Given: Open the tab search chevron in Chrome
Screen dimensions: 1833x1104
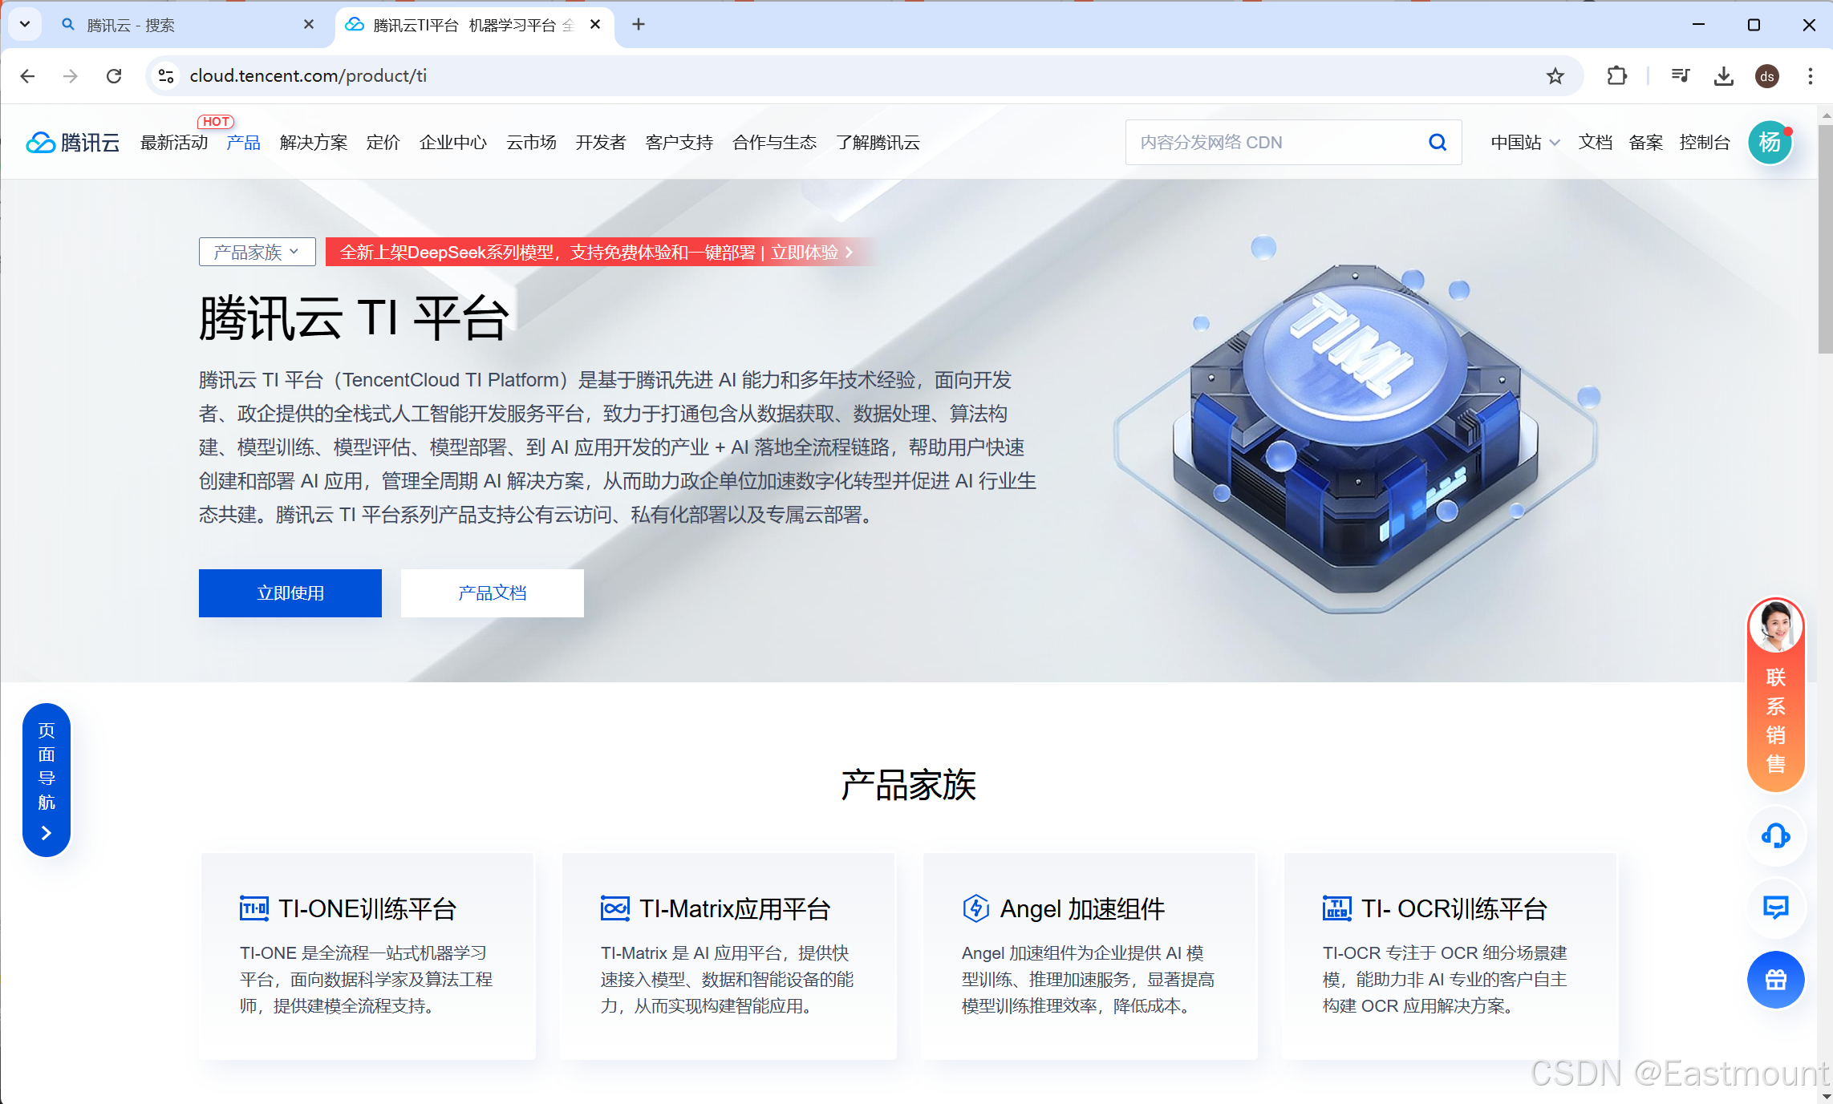Looking at the screenshot, I should tap(25, 25).
